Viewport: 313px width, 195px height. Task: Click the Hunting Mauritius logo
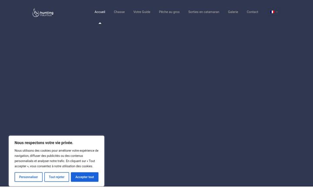43,13
